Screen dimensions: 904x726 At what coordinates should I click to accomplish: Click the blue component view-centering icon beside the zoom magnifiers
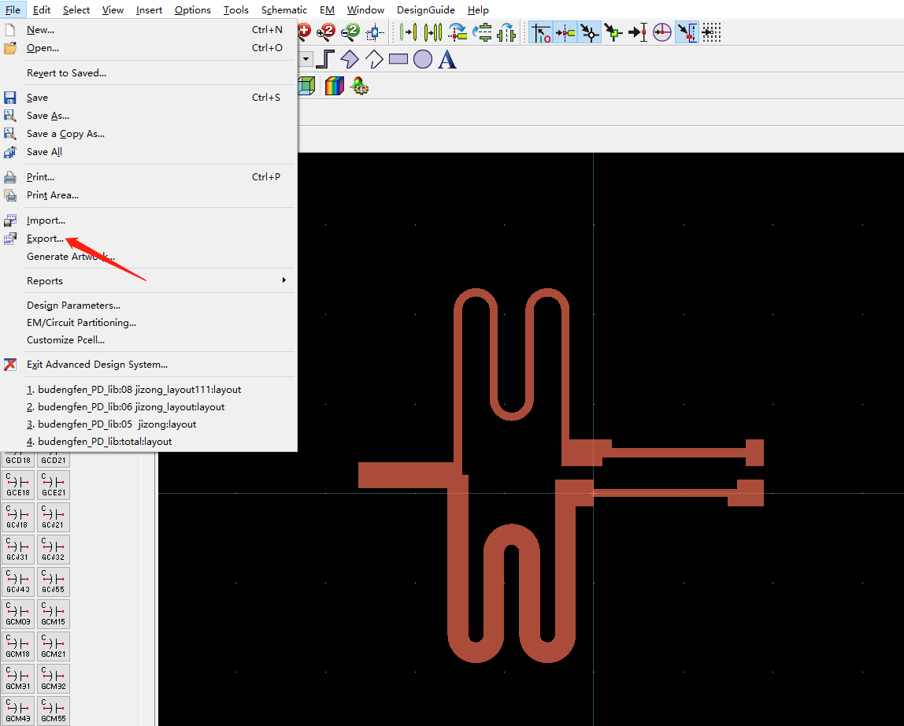coord(375,32)
